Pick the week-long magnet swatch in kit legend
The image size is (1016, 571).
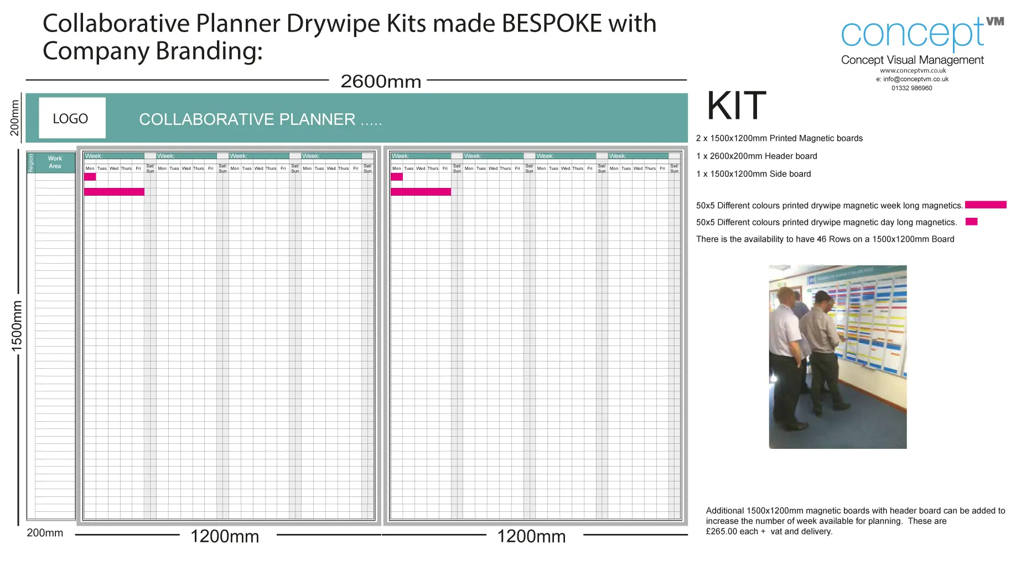click(985, 205)
